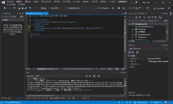173x104 pixels.
Task: Click the Save All toolbar icon
Action: [x=26, y=8]
